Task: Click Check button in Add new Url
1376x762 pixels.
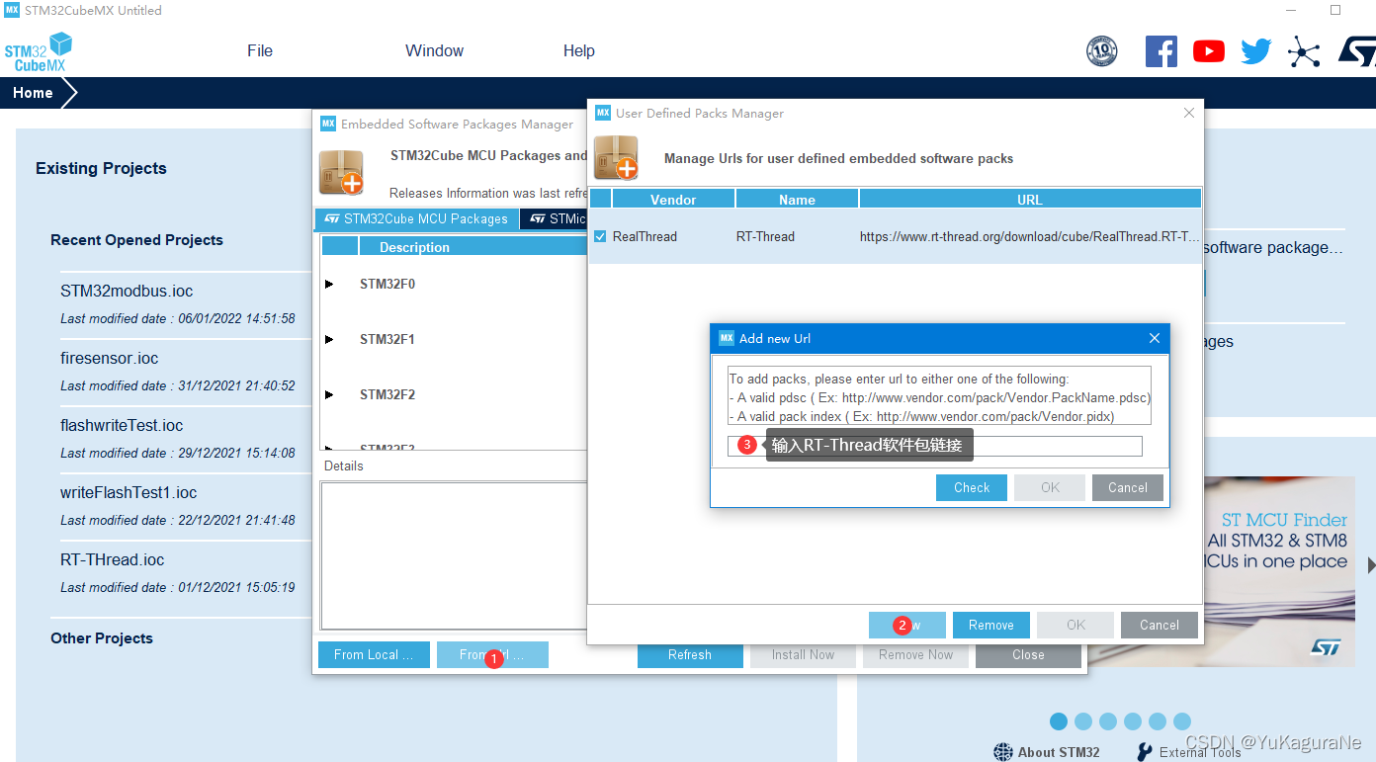Action: [972, 487]
